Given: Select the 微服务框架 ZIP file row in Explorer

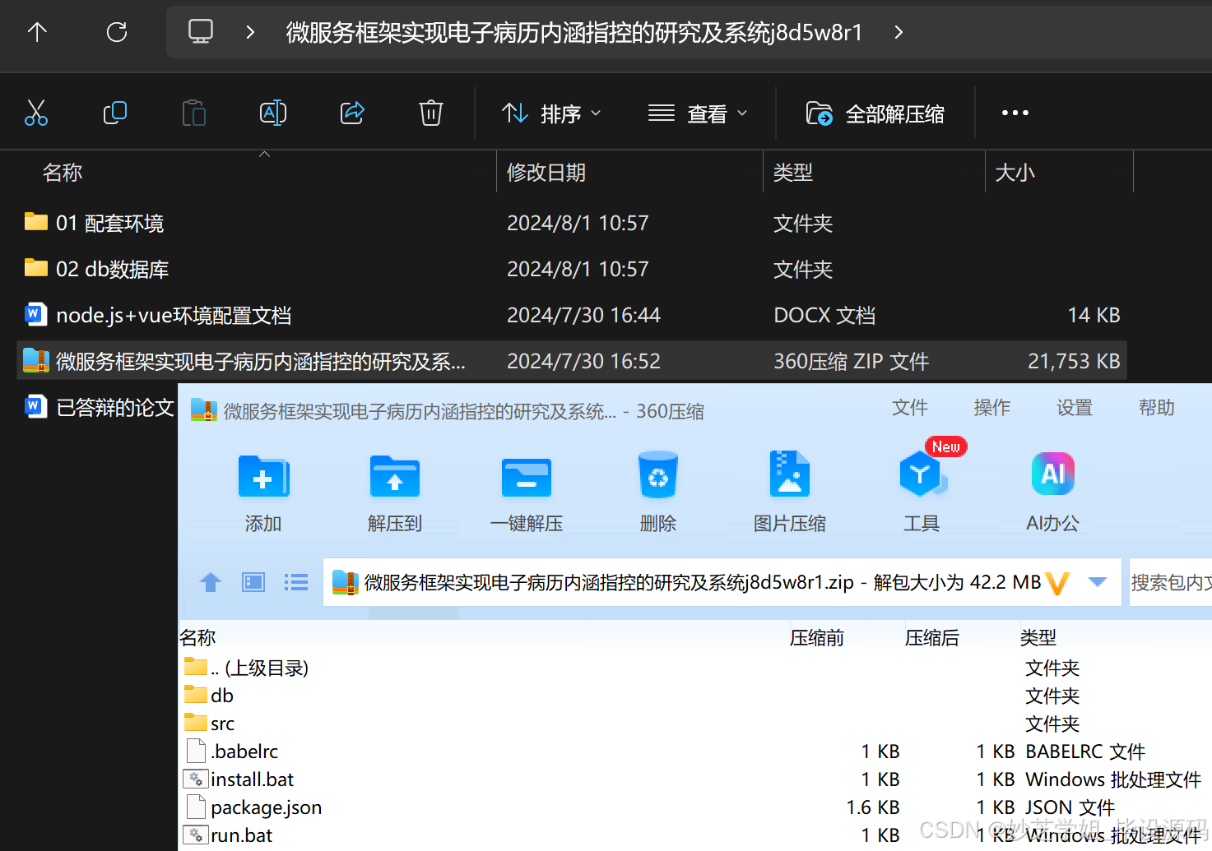Looking at the screenshot, I should pos(572,361).
